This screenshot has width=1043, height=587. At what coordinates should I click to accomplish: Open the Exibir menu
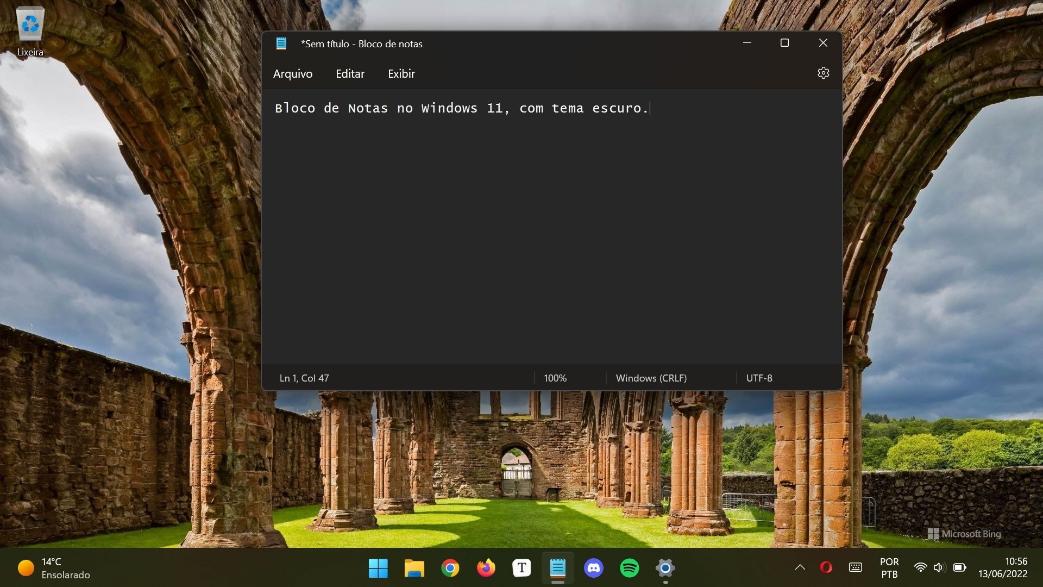pyautogui.click(x=401, y=73)
